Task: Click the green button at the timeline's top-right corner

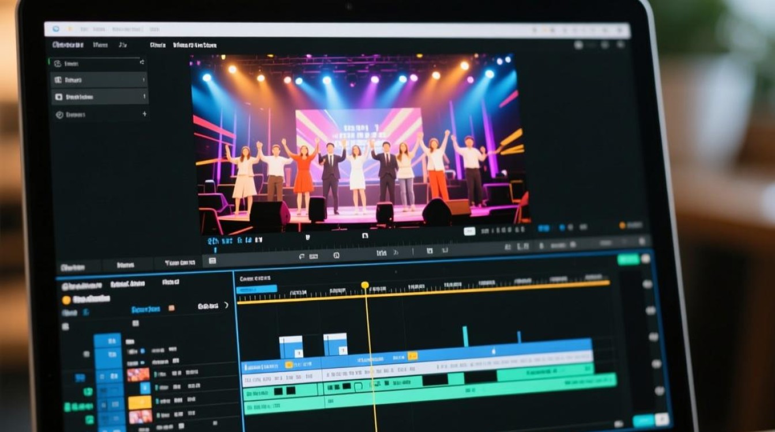Action: tap(628, 259)
